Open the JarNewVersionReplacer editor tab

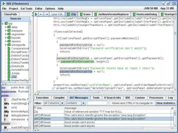(x=112, y=14)
